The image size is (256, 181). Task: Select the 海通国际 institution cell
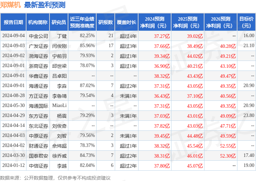(x=38, y=106)
